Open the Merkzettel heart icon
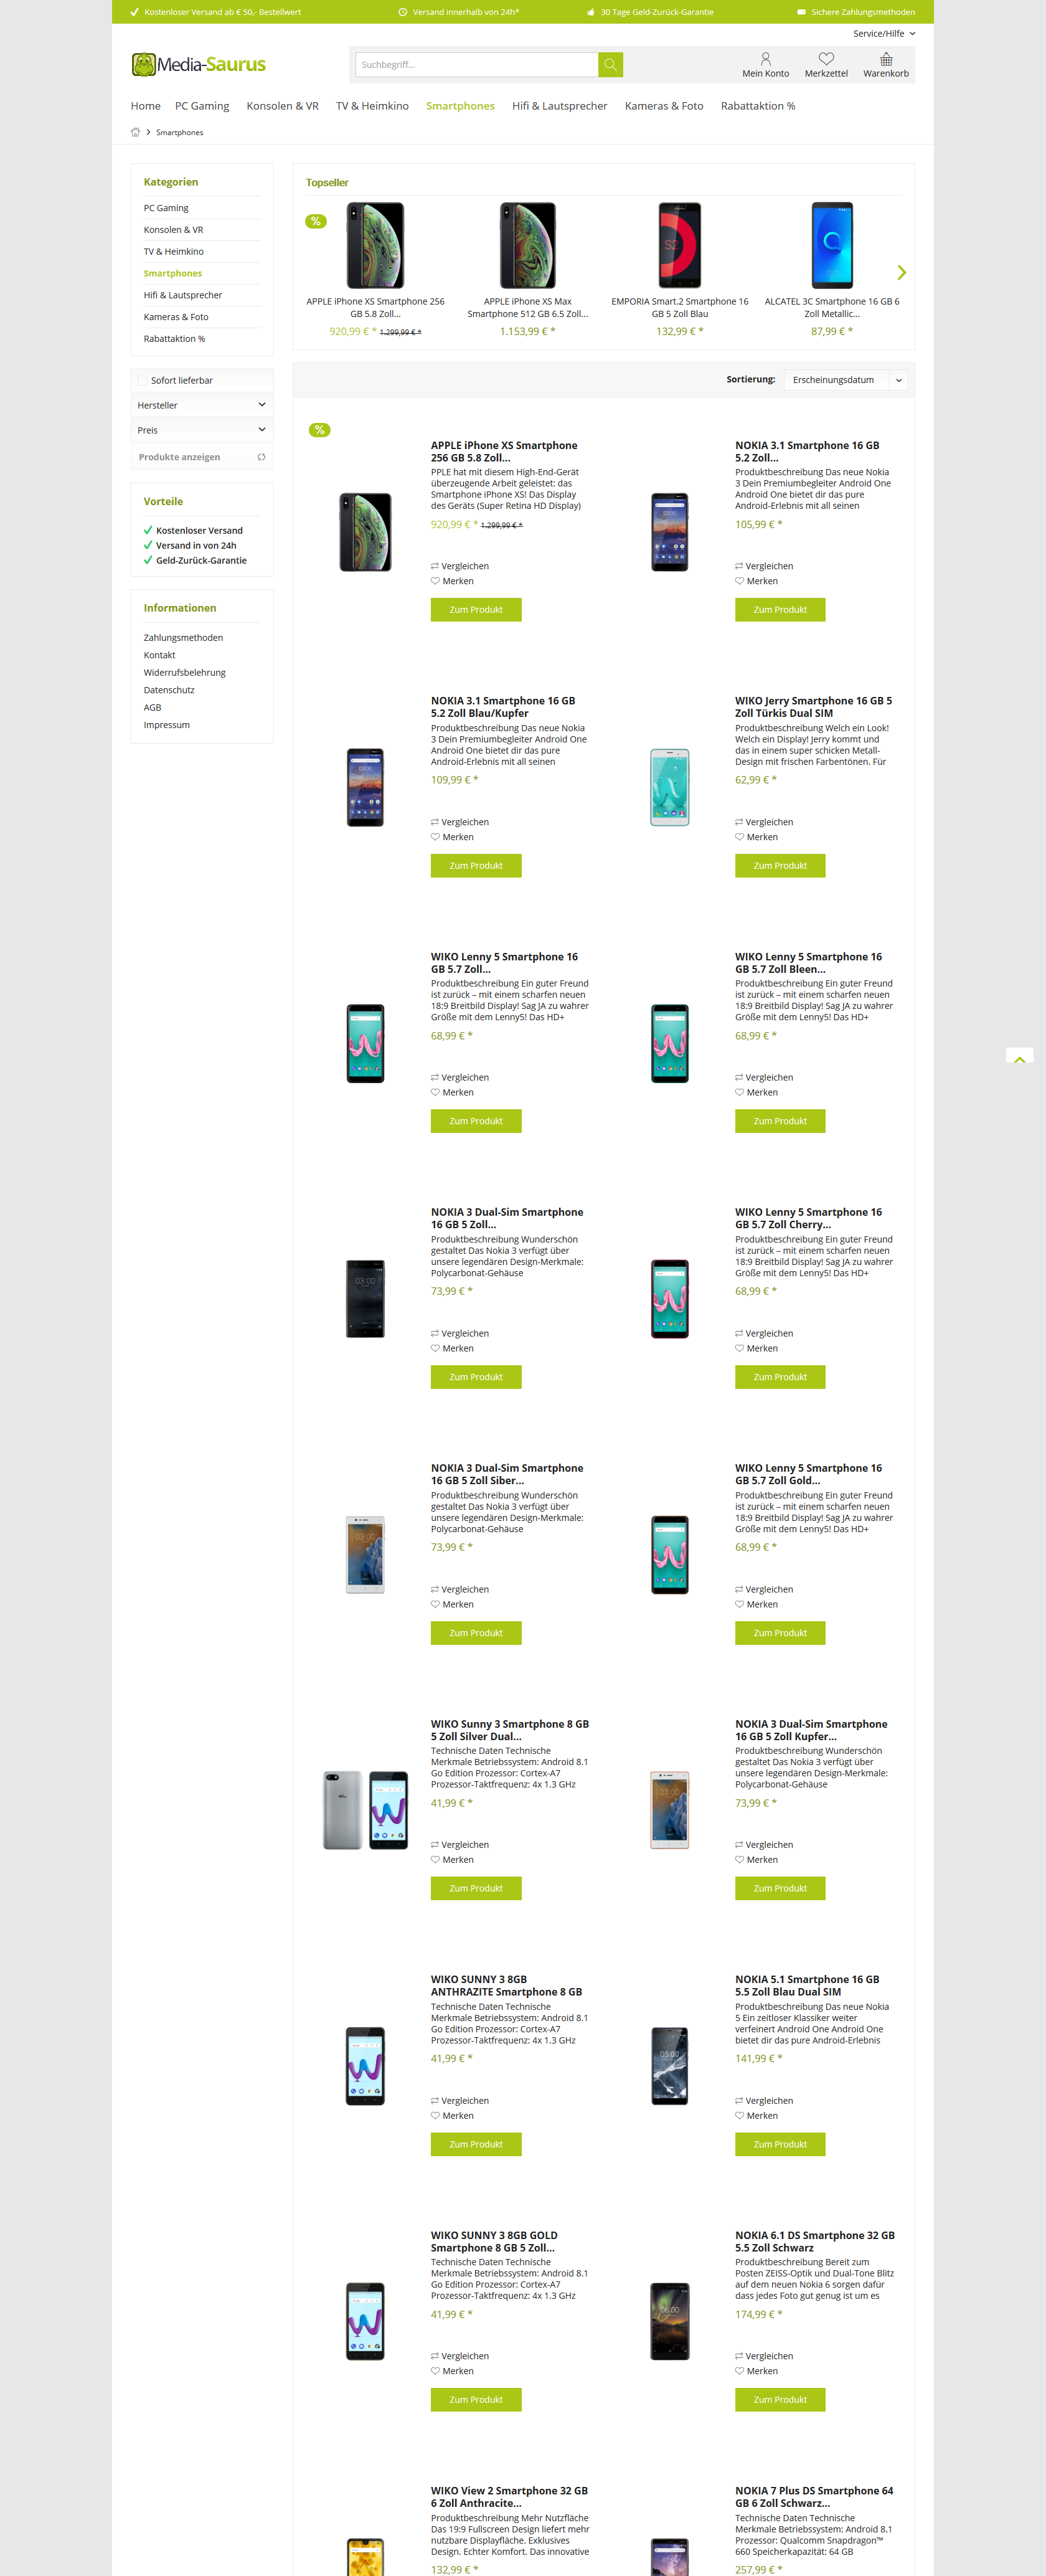 click(x=826, y=59)
